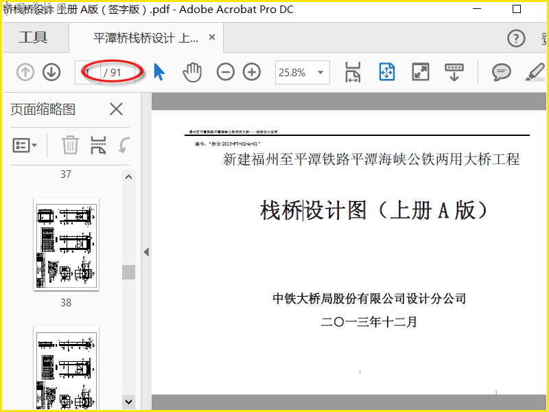Click the title 栈桥设计图（上册 A 版）
The height and width of the screenshot is (412, 549).
[373, 211]
